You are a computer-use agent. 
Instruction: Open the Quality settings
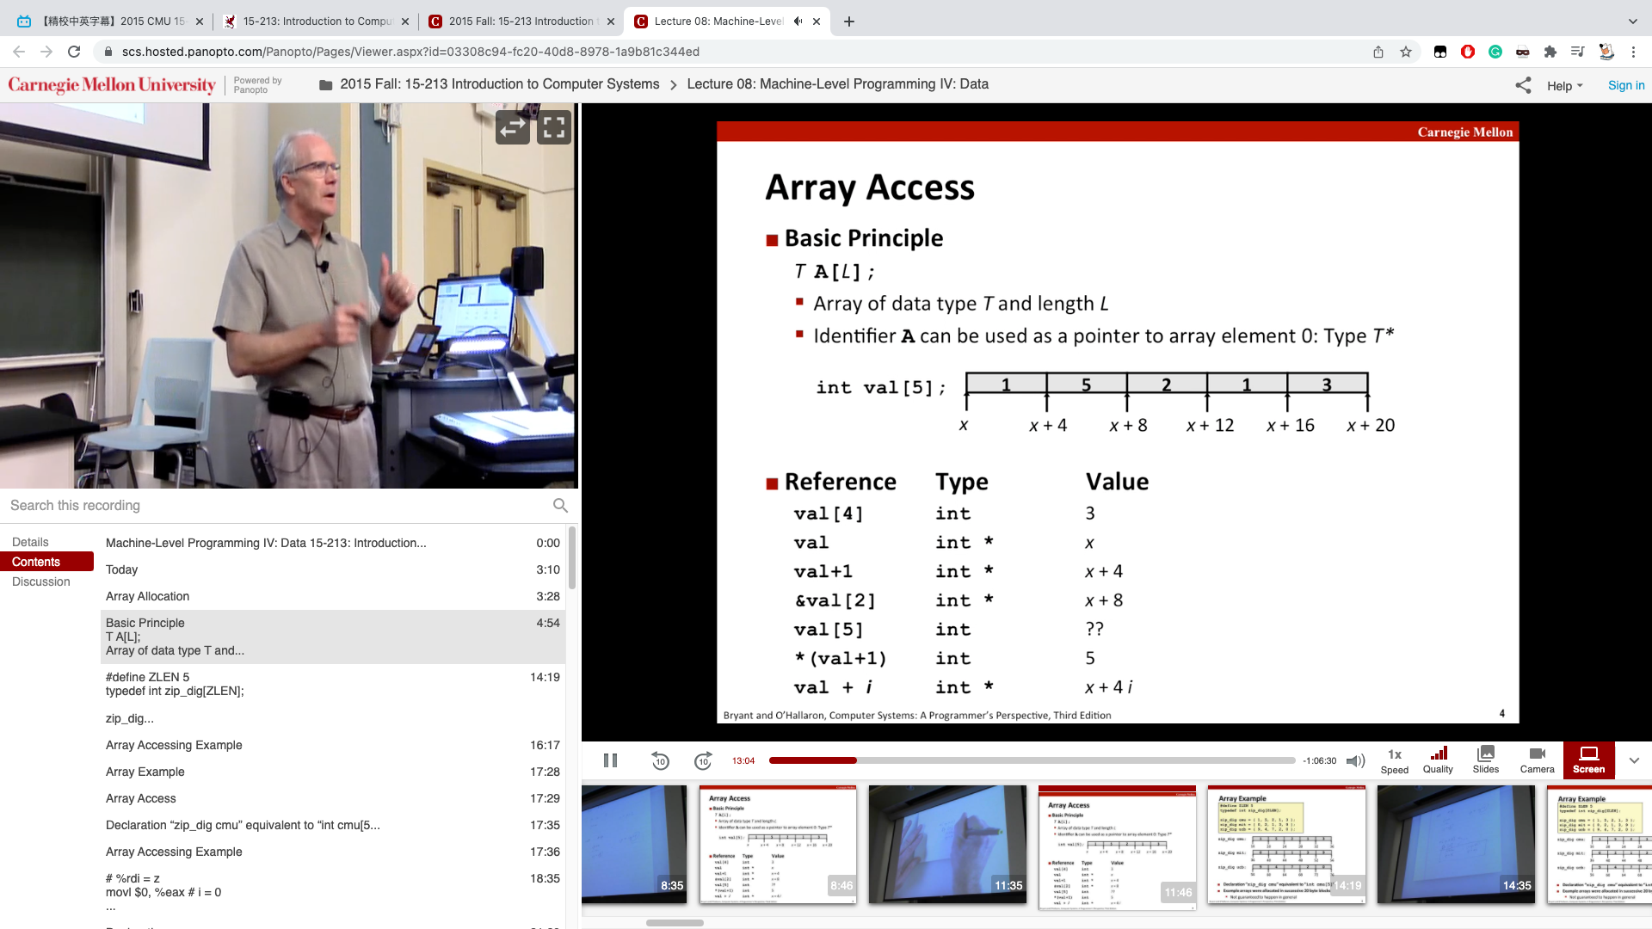click(x=1438, y=760)
